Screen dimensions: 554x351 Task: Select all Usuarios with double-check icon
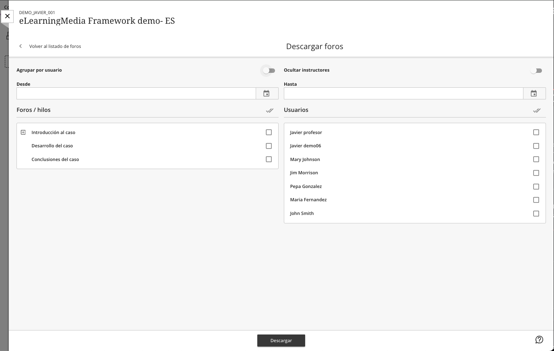tap(537, 110)
